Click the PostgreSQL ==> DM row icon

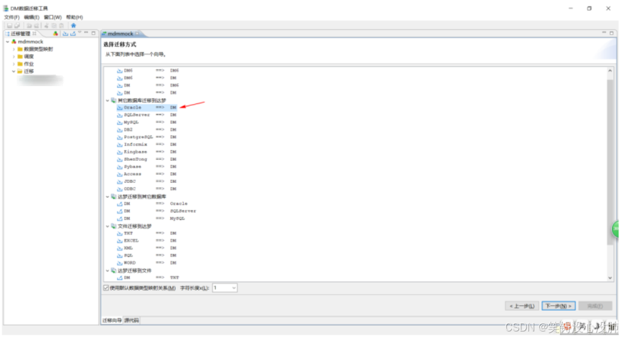[x=119, y=137]
